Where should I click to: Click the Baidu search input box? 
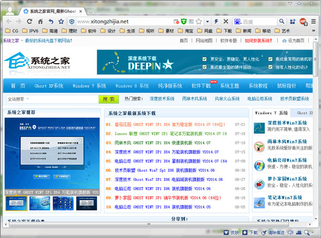tap(259, 21)
